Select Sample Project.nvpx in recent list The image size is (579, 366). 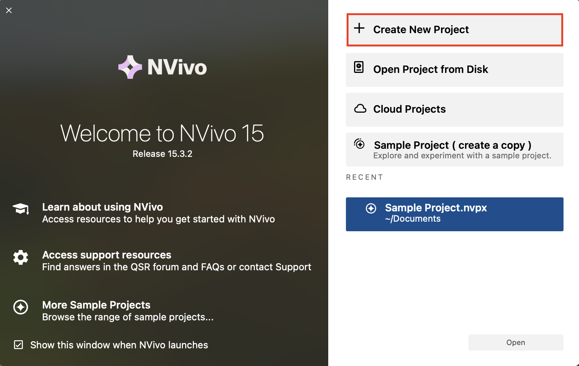(x=455, y=214)
